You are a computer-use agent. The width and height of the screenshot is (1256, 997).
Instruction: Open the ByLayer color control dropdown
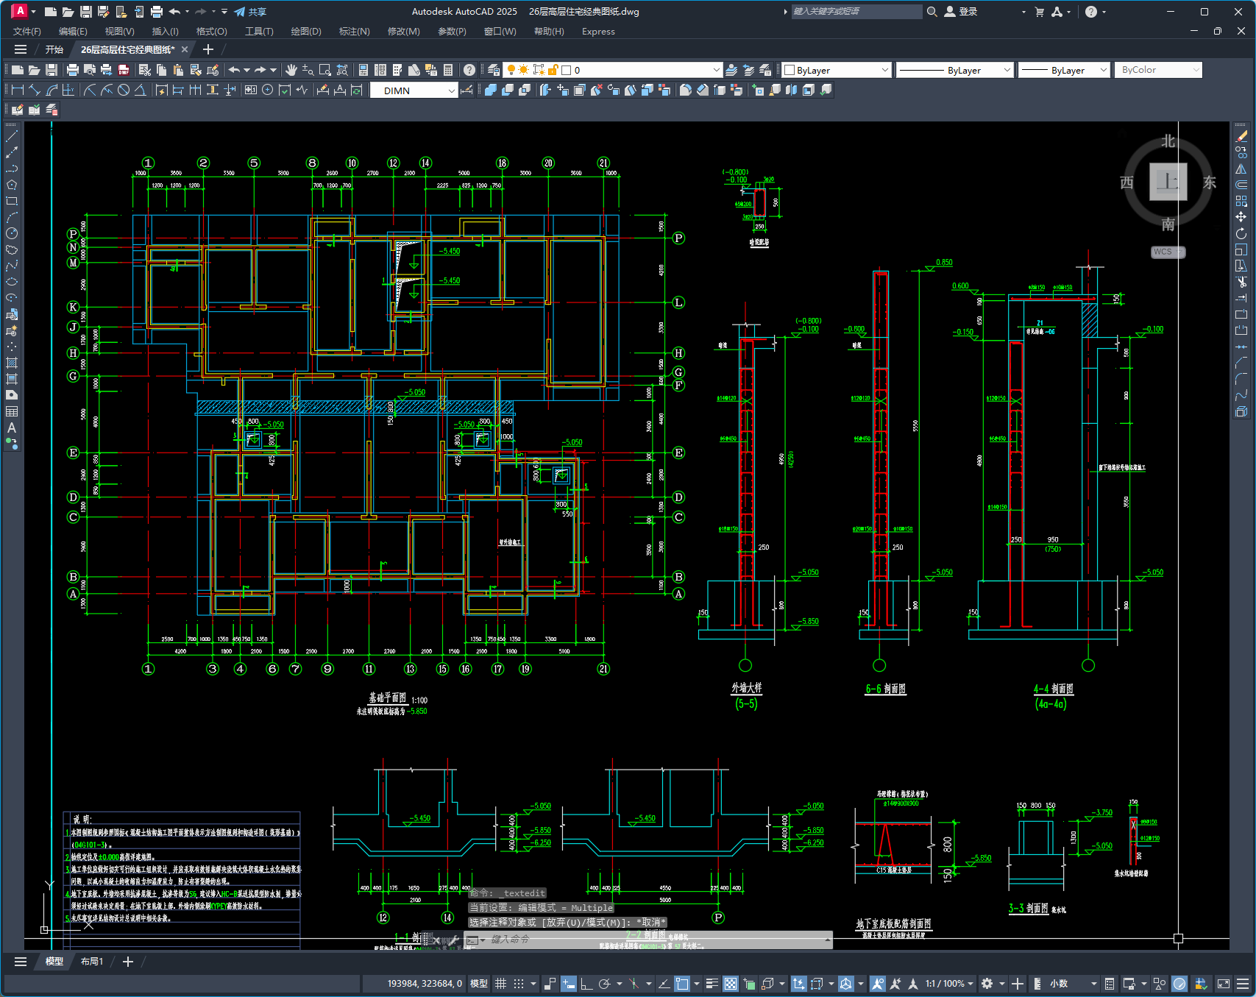tap(837, 70)
